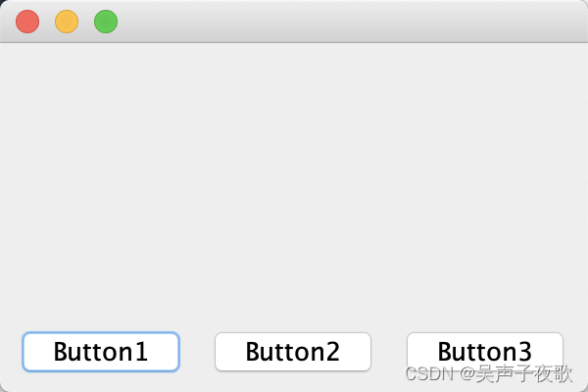Screen dimensions: 588x392
Task: Click the "Button1" text label
Action: click(x=101, y=352)
